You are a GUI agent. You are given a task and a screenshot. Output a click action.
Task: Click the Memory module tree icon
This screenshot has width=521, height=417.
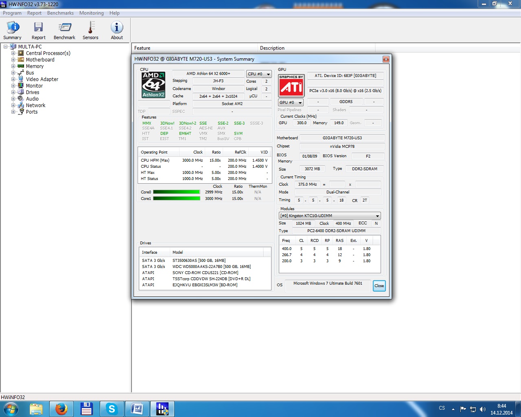tap(21, 66)
